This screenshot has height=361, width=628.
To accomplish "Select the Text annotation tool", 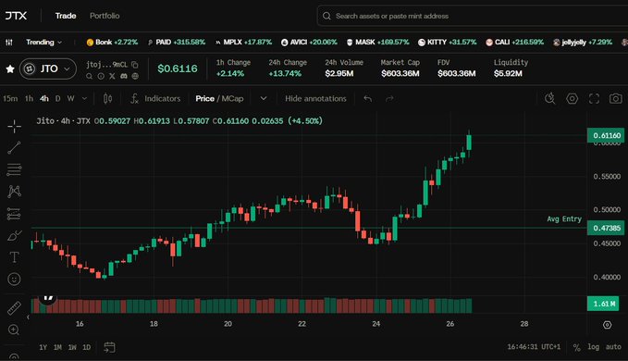I will [14, 257].
